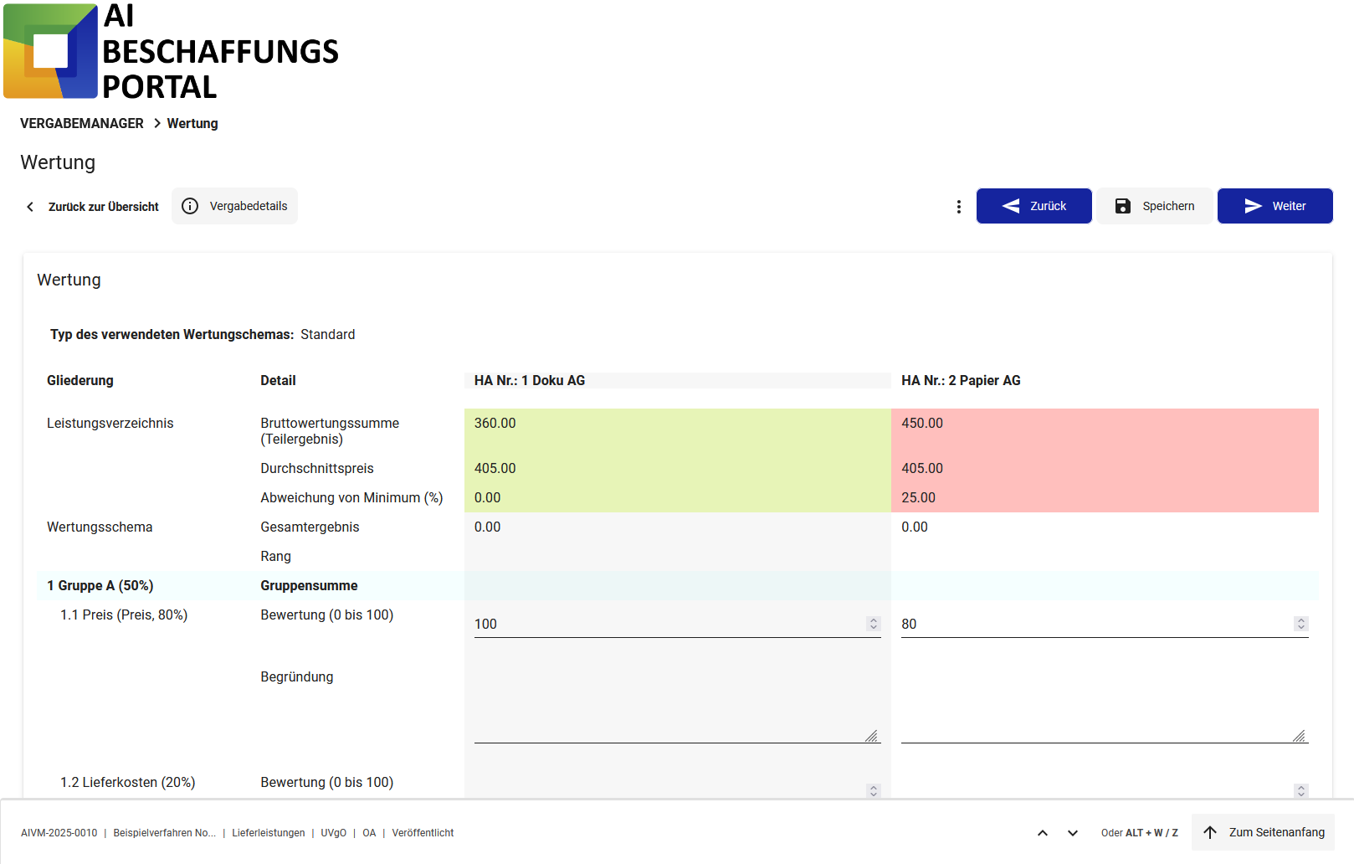Click the info icon for Vergabedetails
Image resolution: width=1354 pixels, height=864 pixels.
pyautogui.click(x=190, y=206)
